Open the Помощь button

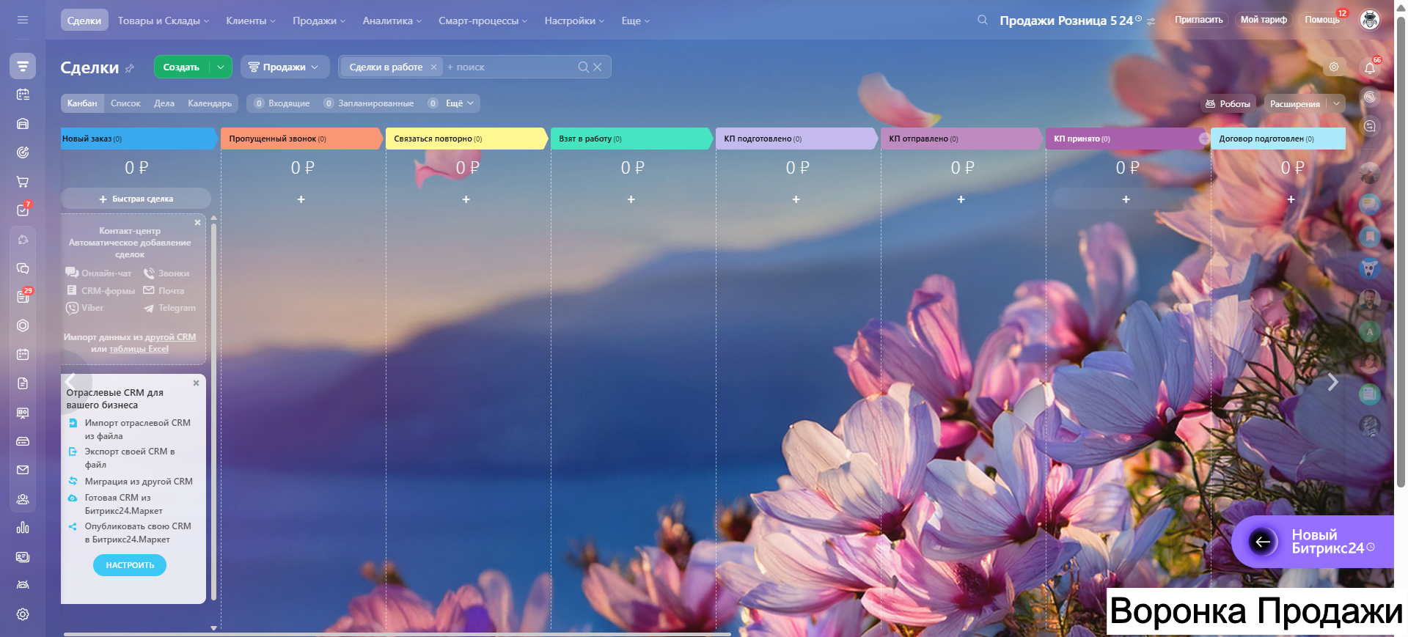pyautogui.click(x=1322, y=20)
